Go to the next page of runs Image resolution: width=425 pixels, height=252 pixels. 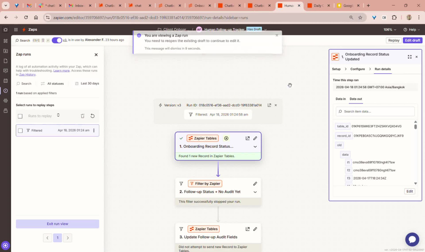click(x=68, y=238)
